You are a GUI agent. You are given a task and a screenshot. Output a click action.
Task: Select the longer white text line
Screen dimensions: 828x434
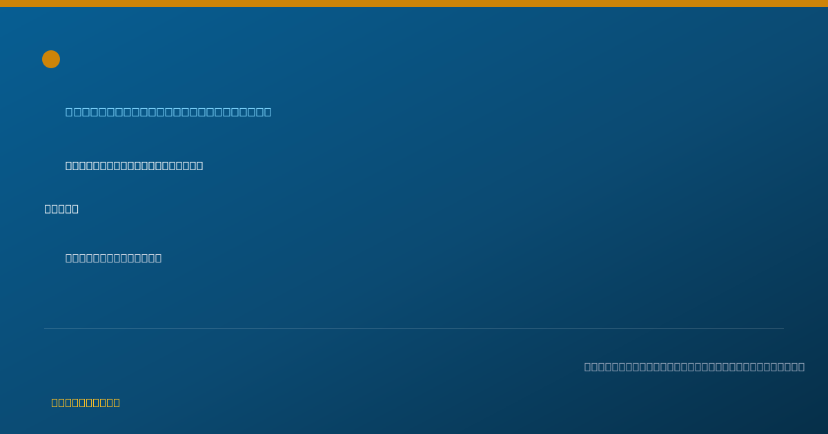[x=135, y=165]
